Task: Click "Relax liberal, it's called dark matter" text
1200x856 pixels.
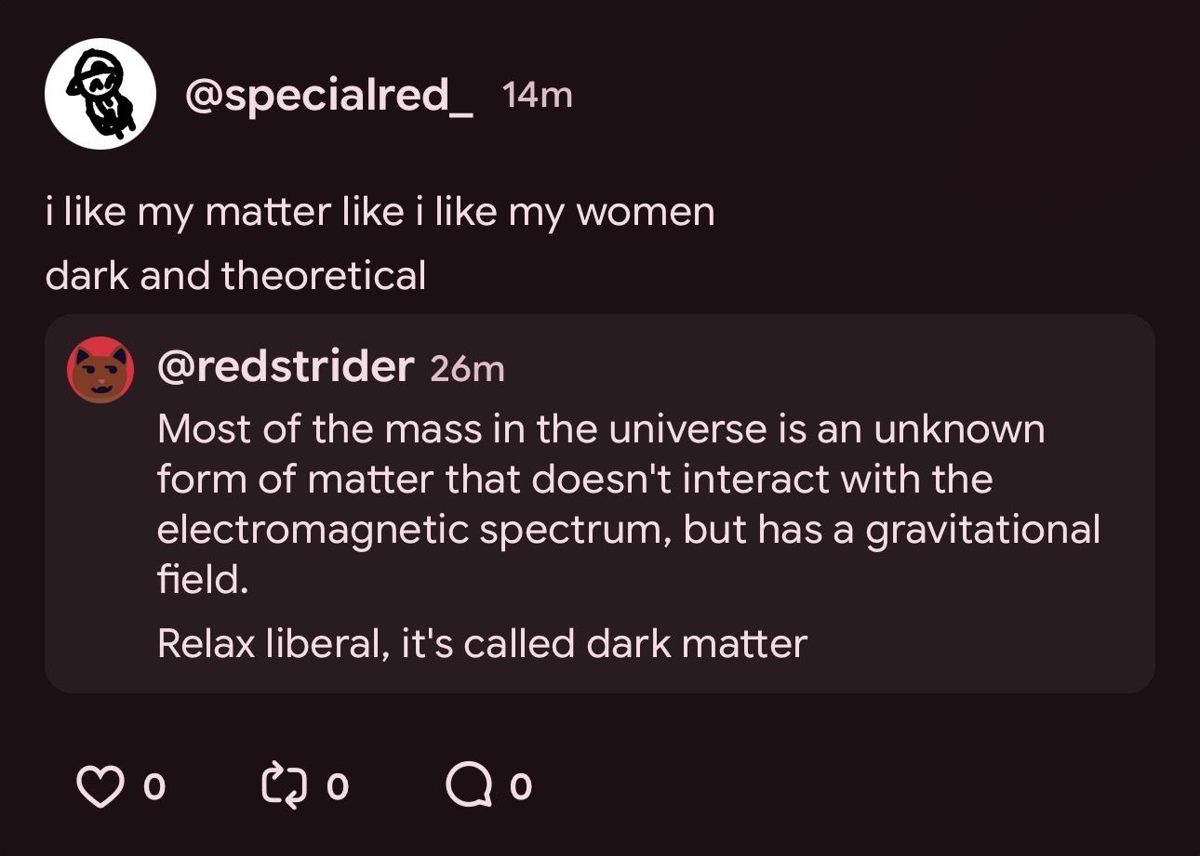Action: click(482, 643)
